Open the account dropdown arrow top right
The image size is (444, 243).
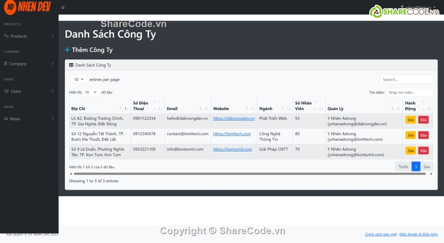[434, 7]
